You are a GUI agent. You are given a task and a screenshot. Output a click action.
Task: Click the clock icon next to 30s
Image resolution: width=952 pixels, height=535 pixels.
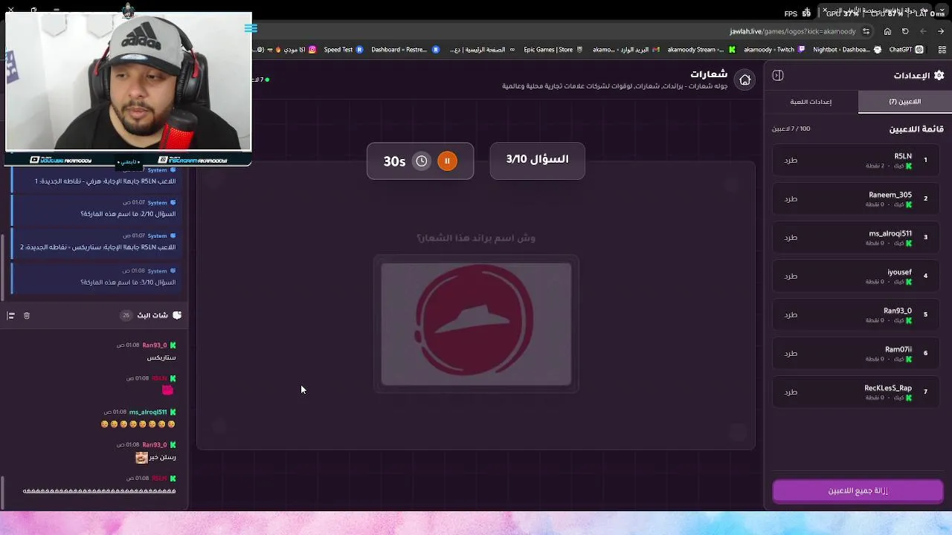422,161
